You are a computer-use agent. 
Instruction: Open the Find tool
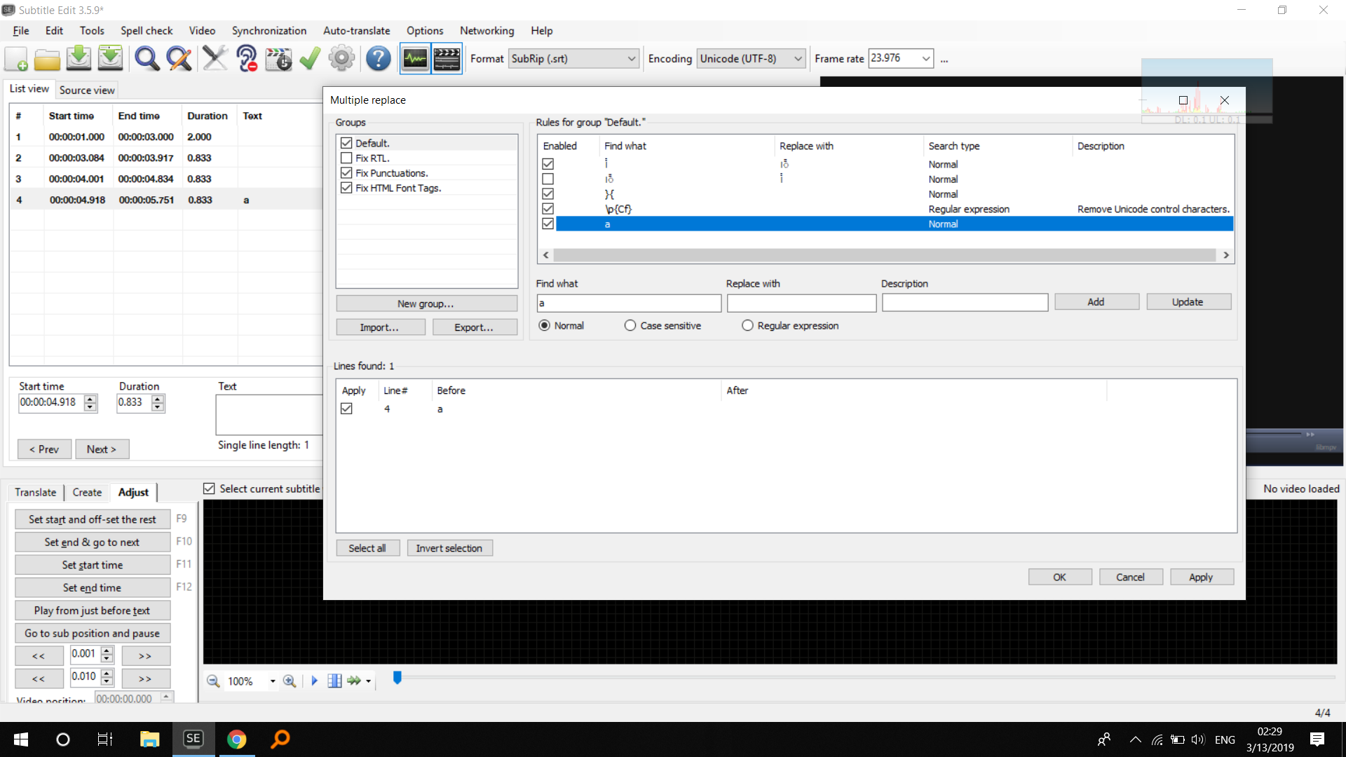pos(147,59)
